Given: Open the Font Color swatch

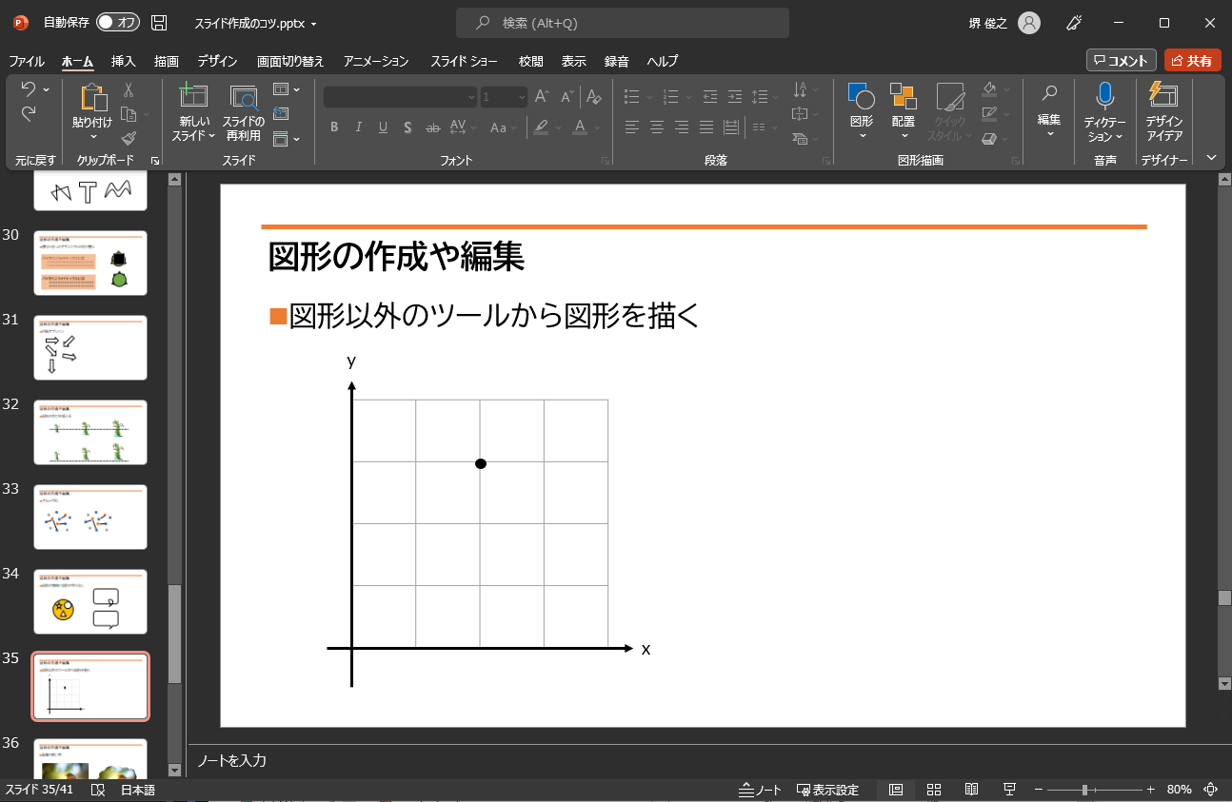Looking at the screenshot, I should click(x=581, y=127).
